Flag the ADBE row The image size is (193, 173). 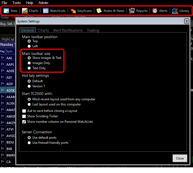[x=3, y=71]
